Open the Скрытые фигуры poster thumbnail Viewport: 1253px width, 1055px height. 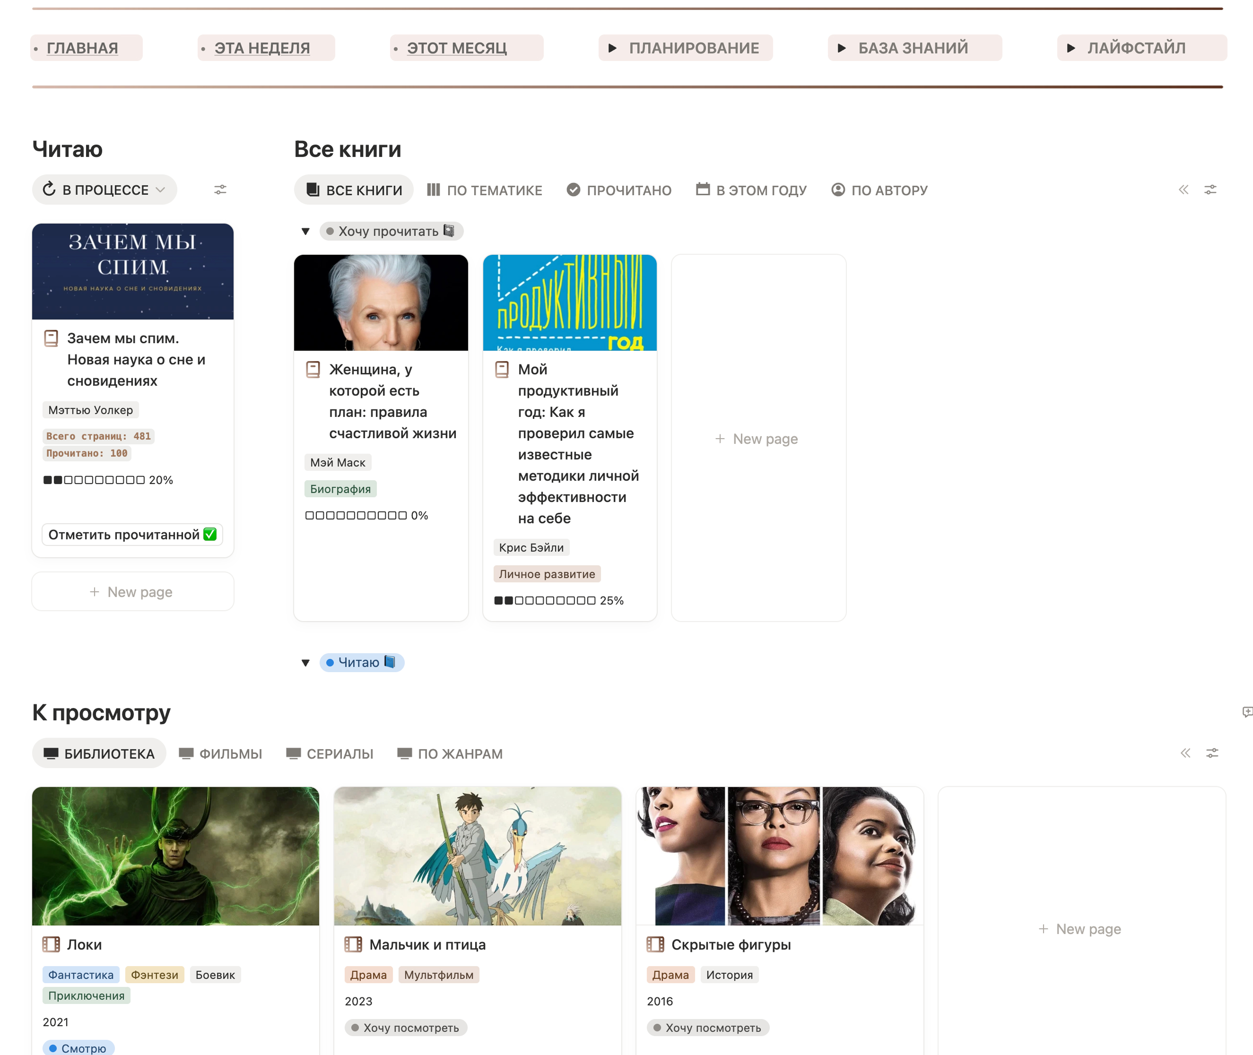tap(780, 856)
